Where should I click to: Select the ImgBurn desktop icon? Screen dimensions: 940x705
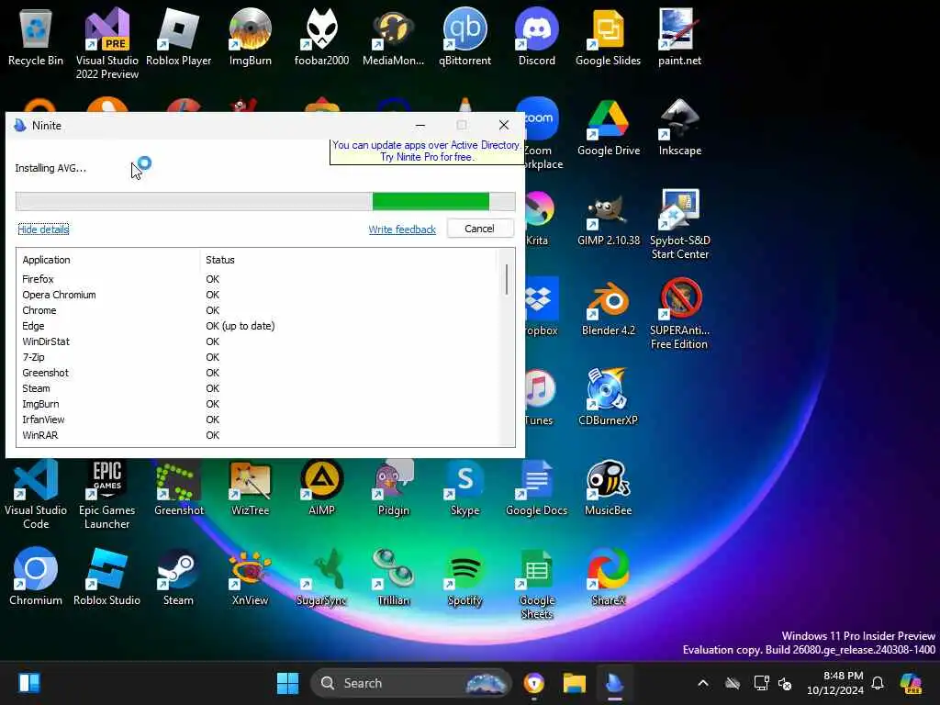(250, 37)
